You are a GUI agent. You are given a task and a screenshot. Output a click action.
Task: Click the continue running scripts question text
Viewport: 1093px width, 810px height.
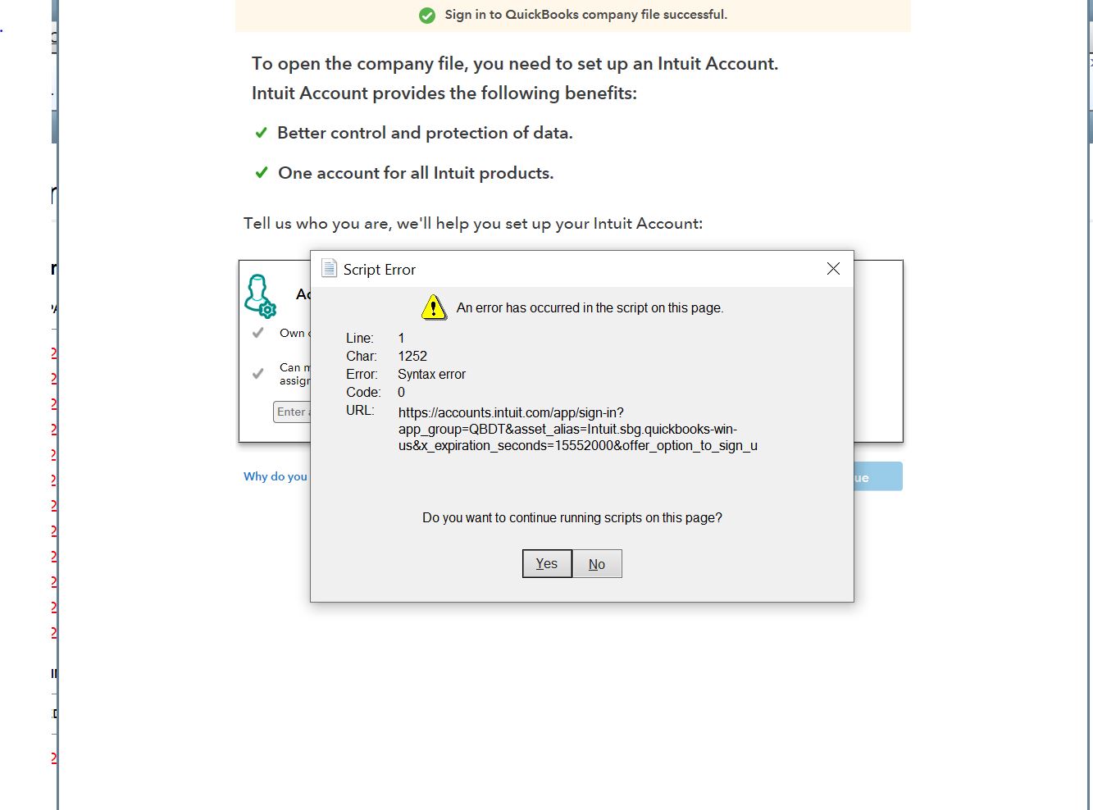pyautogui.click(x=572, y=517)
